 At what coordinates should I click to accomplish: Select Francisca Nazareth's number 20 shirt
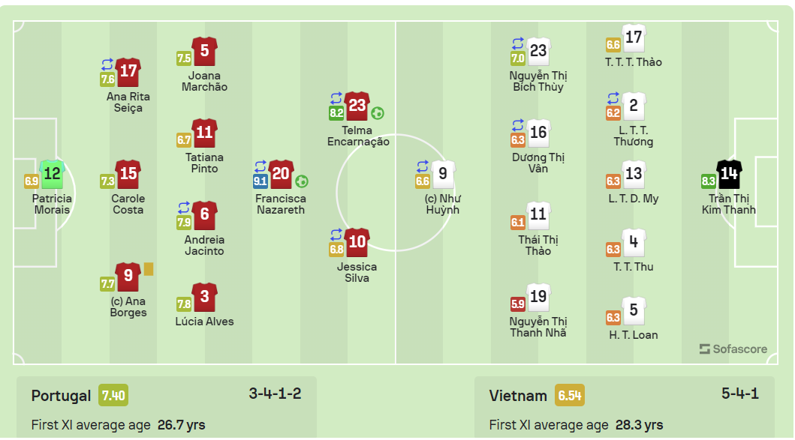click(281, 174)
